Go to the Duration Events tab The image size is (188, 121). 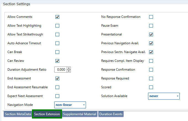(111, 114)
